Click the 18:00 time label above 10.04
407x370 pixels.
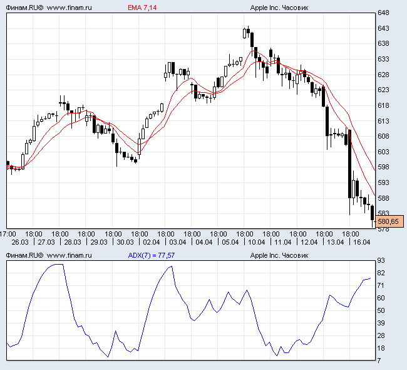click(x=245, y=234)
